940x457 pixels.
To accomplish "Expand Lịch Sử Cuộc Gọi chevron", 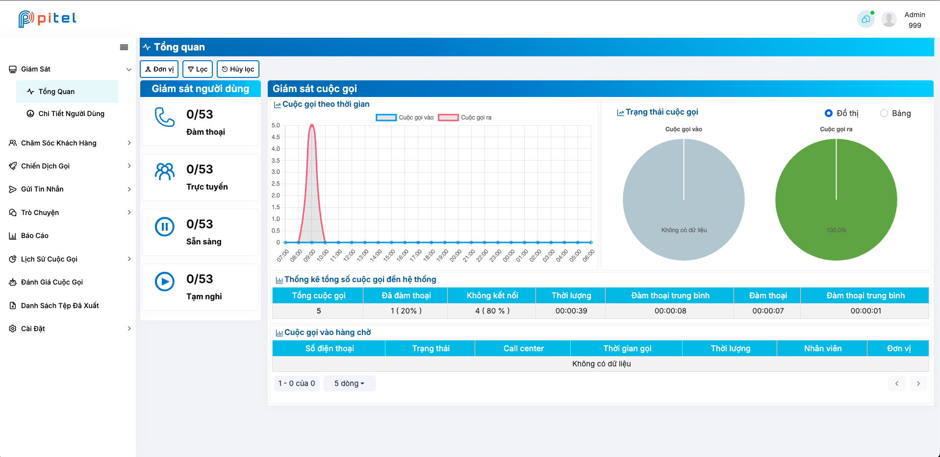I will 129,259.
